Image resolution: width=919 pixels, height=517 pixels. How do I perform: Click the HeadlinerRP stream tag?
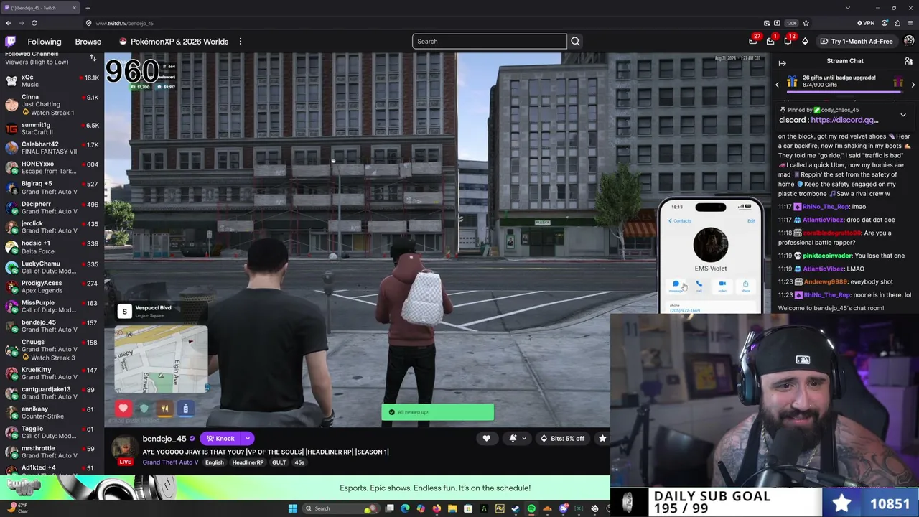(248, 462)
